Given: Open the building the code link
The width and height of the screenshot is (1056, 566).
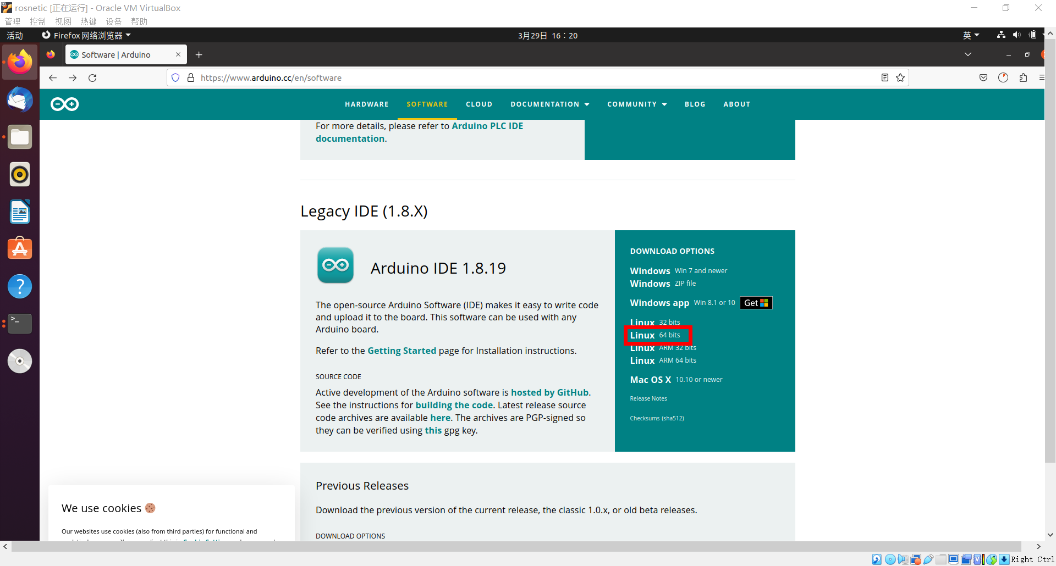Looking at the screenshot, I should tap(454, 405).
